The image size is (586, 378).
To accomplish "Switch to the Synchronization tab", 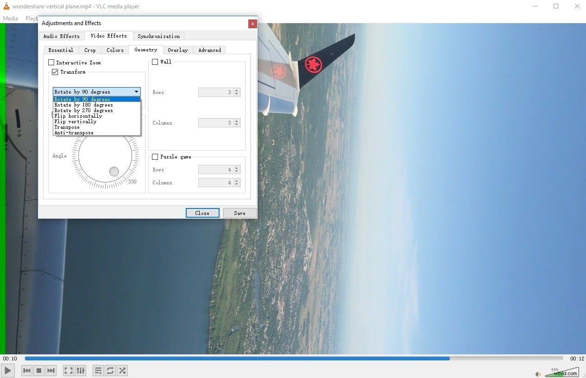I will point(158,36).
